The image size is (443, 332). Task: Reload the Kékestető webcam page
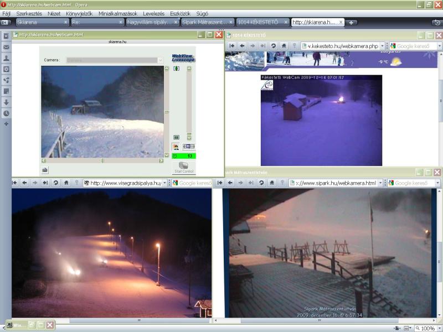click(273, 46)
